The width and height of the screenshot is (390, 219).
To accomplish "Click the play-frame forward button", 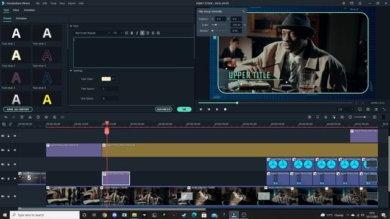I will 209,109.
